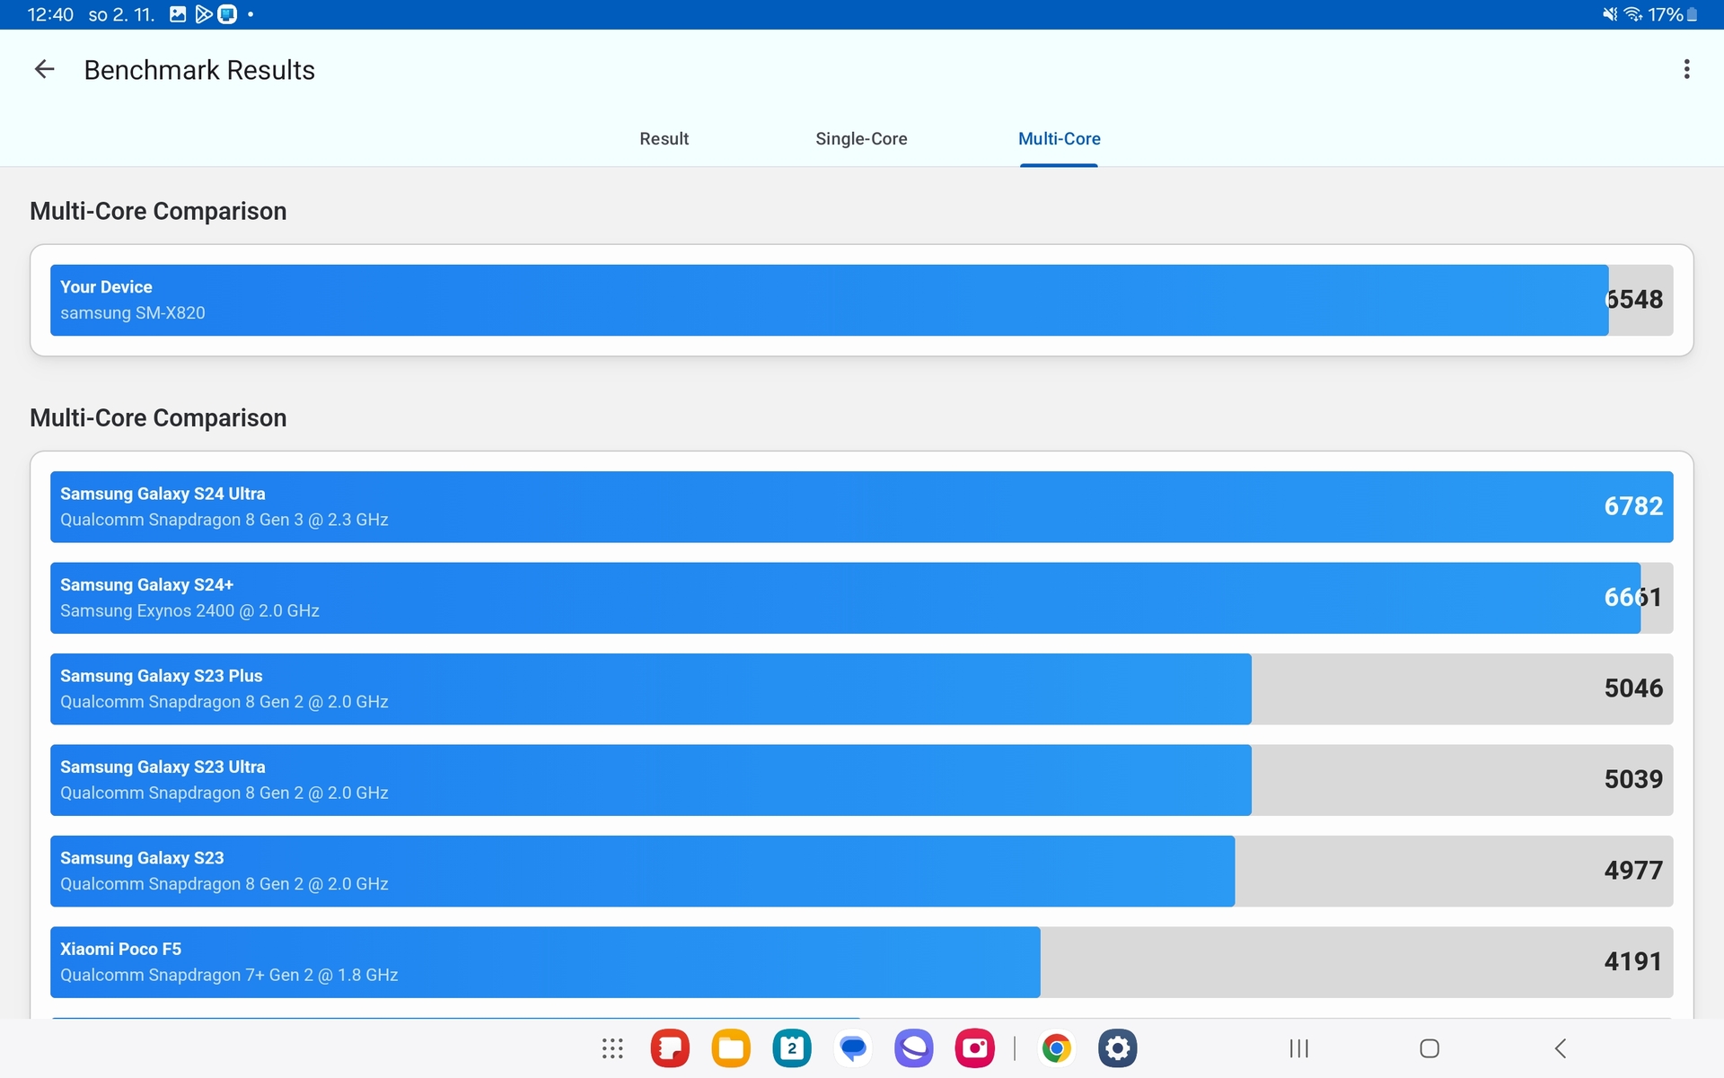Tap the Your Device samsung SM-X820 bar
This screenshot has height=1078, width=1724.
[x=861, y=300]
